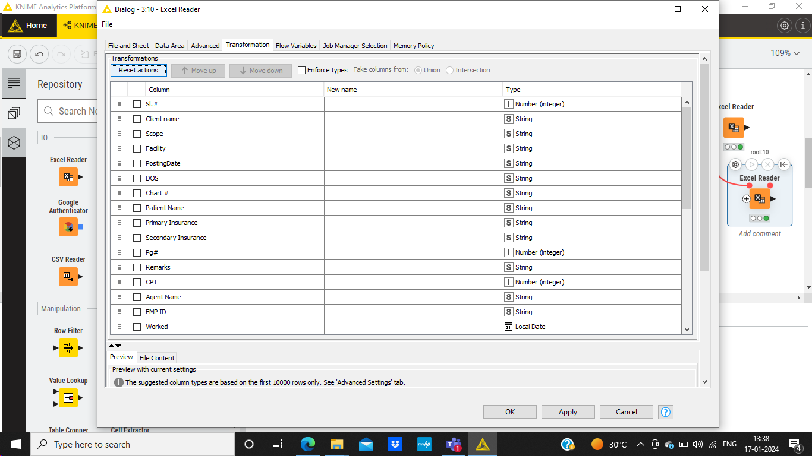Click the CSV Reader node icon
Viewport: 812px width, 456px height.
point(68,277)
